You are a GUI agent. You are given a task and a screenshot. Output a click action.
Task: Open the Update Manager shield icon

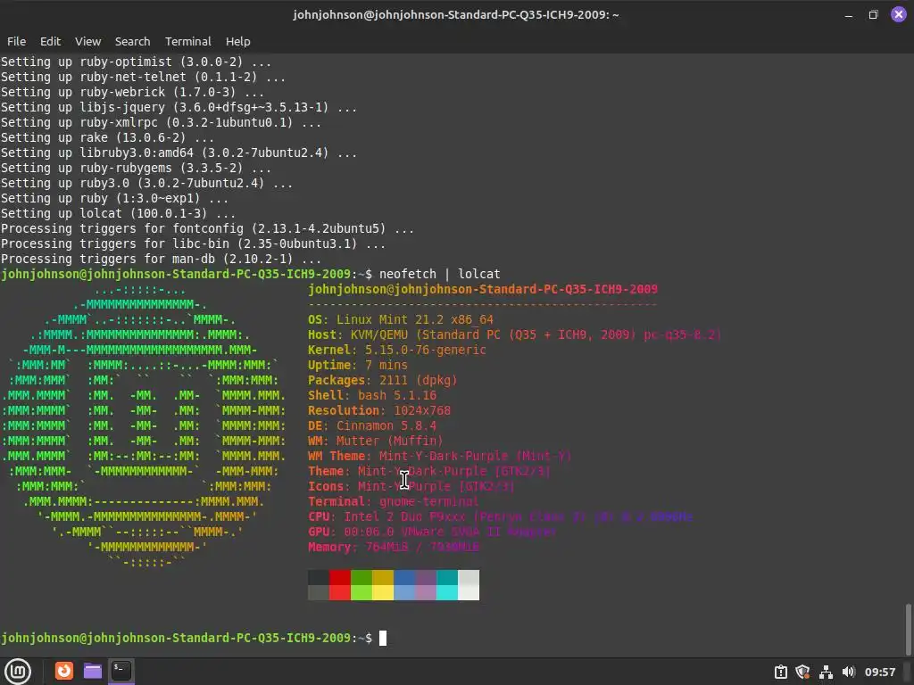point(803,672)
